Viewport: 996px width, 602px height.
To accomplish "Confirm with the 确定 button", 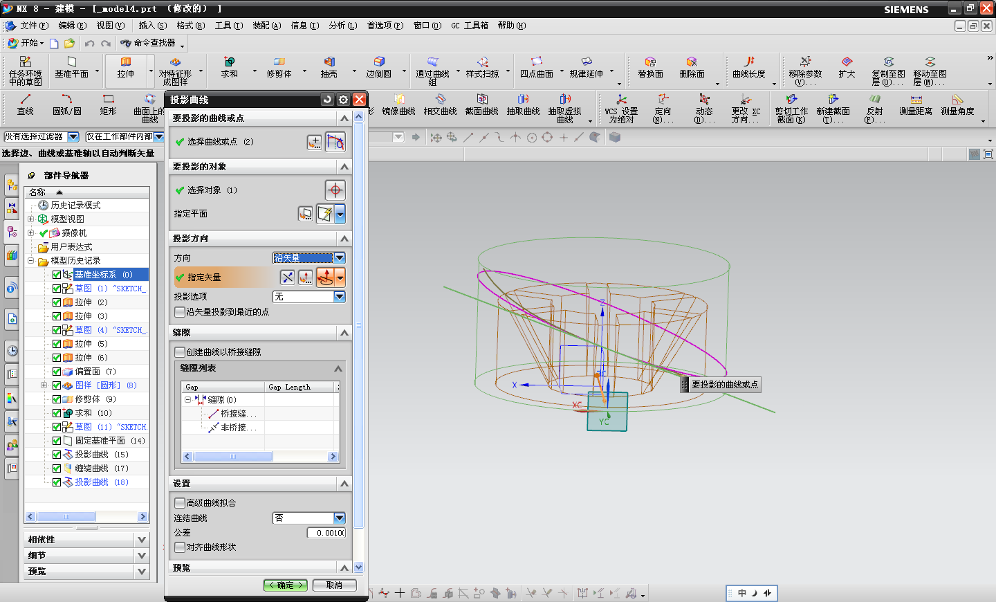I will point(286,585).
